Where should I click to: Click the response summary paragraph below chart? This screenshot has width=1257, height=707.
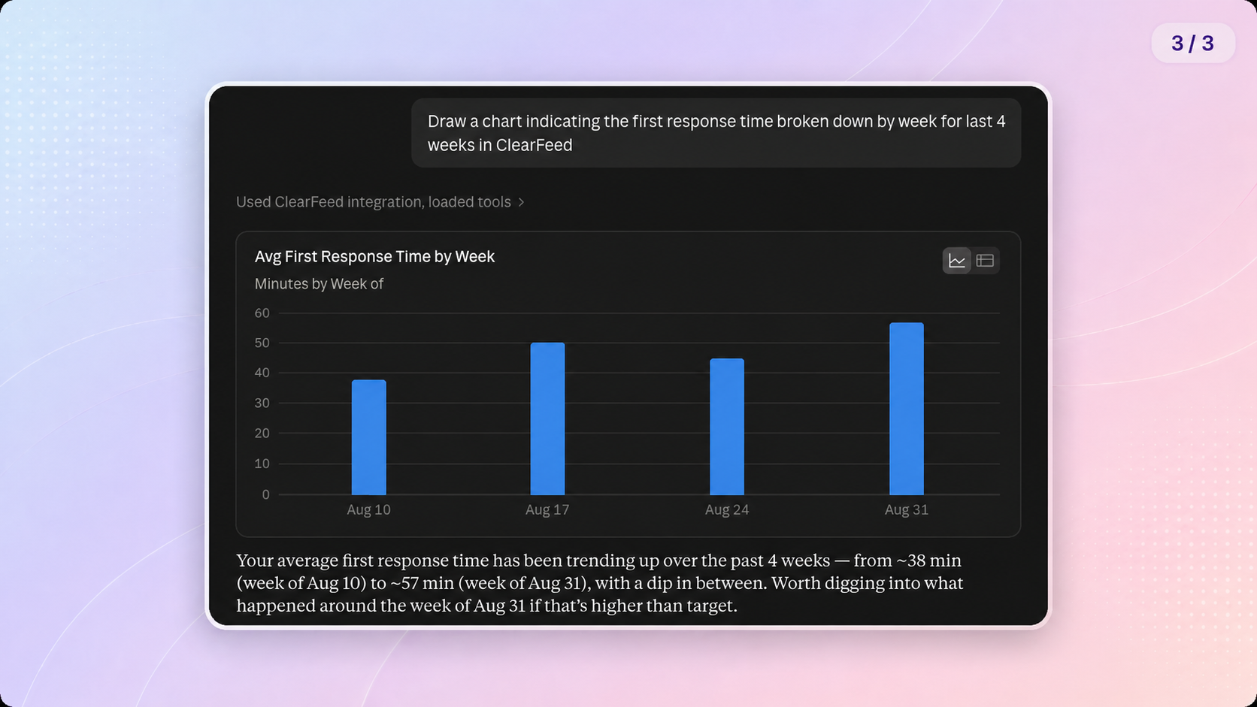600,583
